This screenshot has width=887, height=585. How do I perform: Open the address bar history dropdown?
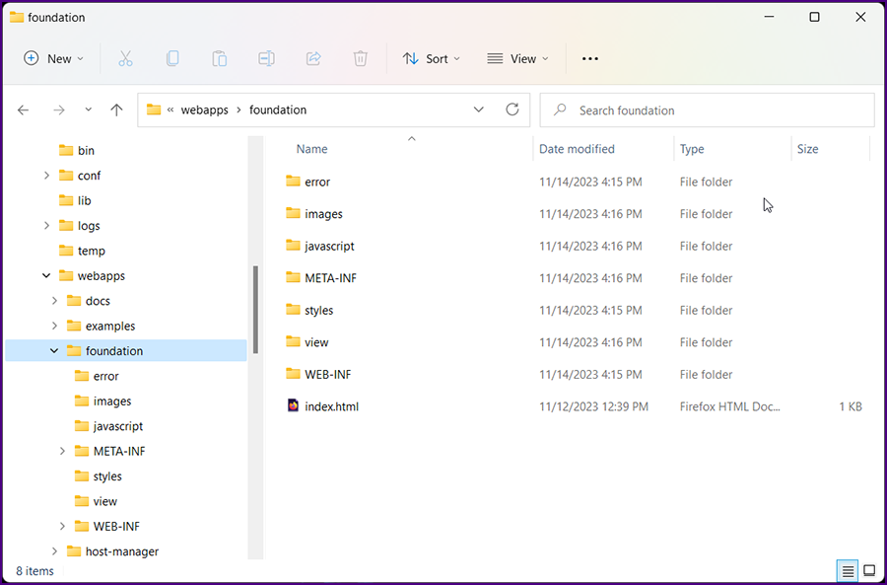click(x=479, y=110)
